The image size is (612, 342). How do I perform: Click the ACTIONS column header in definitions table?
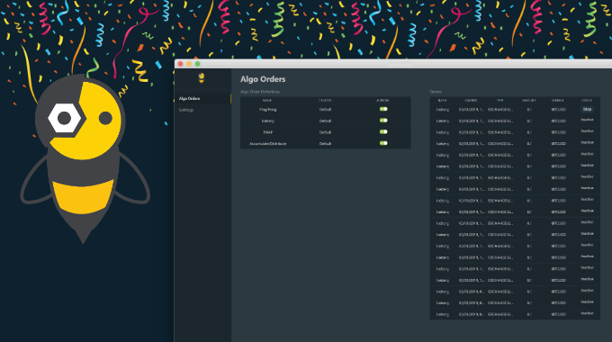pos(382,100)
